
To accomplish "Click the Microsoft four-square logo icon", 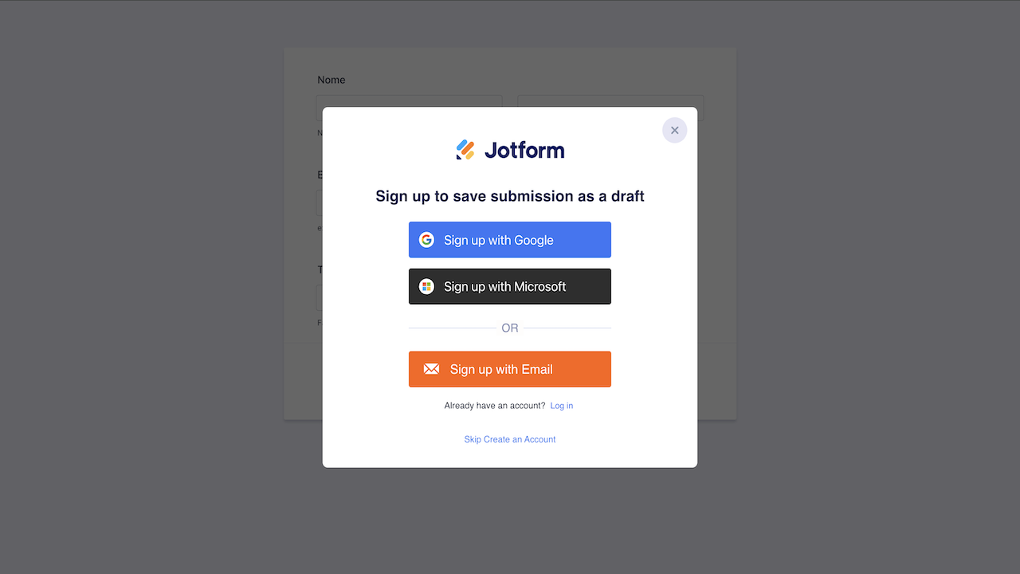I will click(426, 286).
